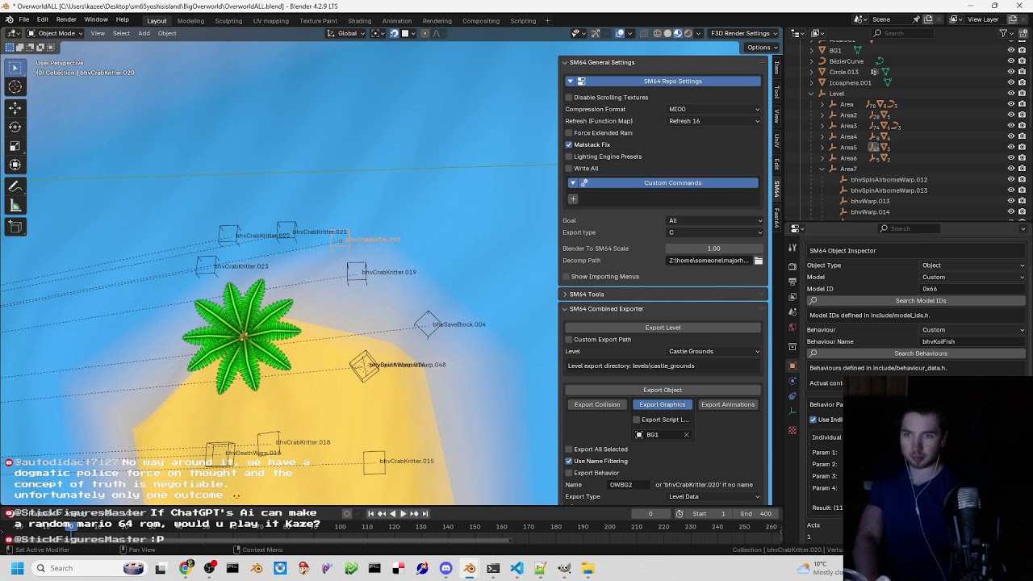
Task: Open Compression Format dropdown MIO0
Action: point(713,110)
